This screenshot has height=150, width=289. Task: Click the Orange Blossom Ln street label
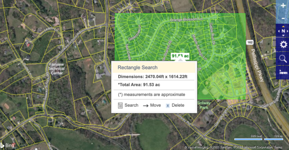(x=186, y=19)
